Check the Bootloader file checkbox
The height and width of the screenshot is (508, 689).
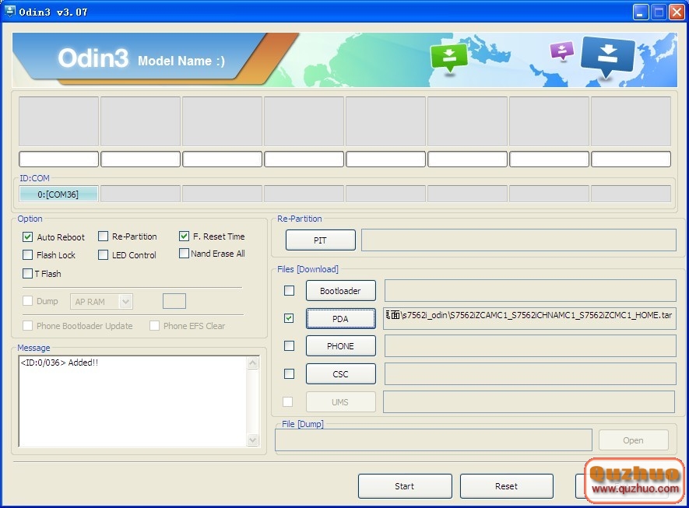click(x=289, y=290)
